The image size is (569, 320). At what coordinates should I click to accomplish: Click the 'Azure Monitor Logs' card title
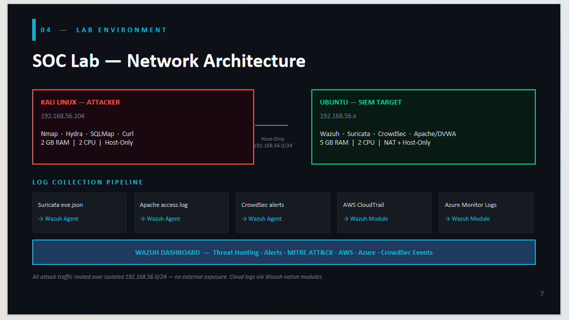471,205
